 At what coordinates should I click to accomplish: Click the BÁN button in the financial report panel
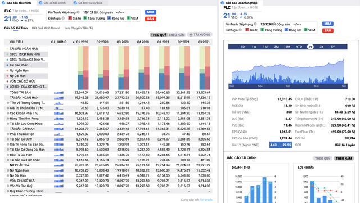click(x=151, y=19)
